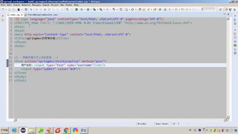
Task: Switch to the CustomExceptionResolver.java tab
Action: click(41, 15)
